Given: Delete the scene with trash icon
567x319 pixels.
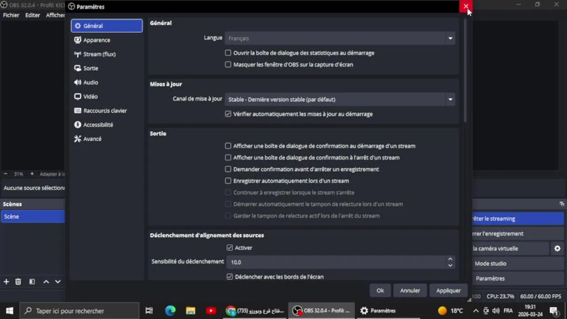Looking at the screenshot, I should tap(18, 282).
